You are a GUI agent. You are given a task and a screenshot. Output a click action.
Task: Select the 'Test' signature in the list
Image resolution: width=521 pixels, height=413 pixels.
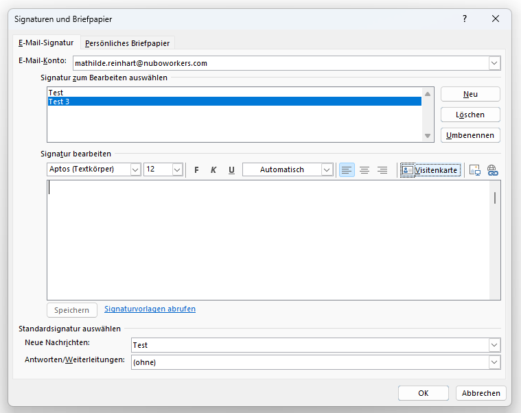click(235, 93)
